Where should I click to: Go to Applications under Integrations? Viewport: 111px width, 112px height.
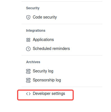(x=43, y=40)
